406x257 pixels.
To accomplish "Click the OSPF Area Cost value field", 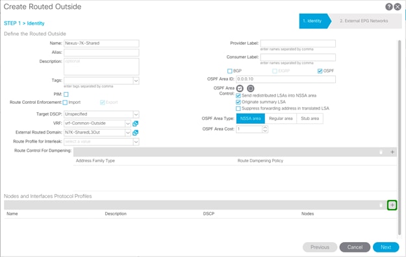I will coord(249,129).
